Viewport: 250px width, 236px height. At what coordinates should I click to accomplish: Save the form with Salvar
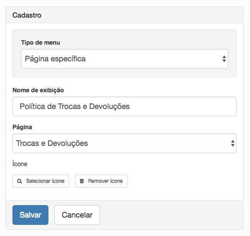[x=30, y=215]
